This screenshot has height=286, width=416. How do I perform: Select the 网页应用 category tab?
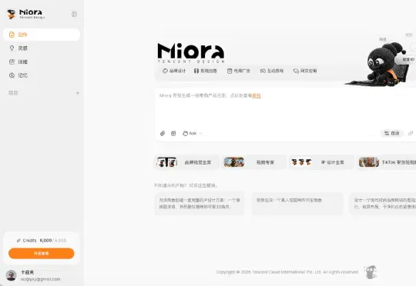[x=305, y=71]
